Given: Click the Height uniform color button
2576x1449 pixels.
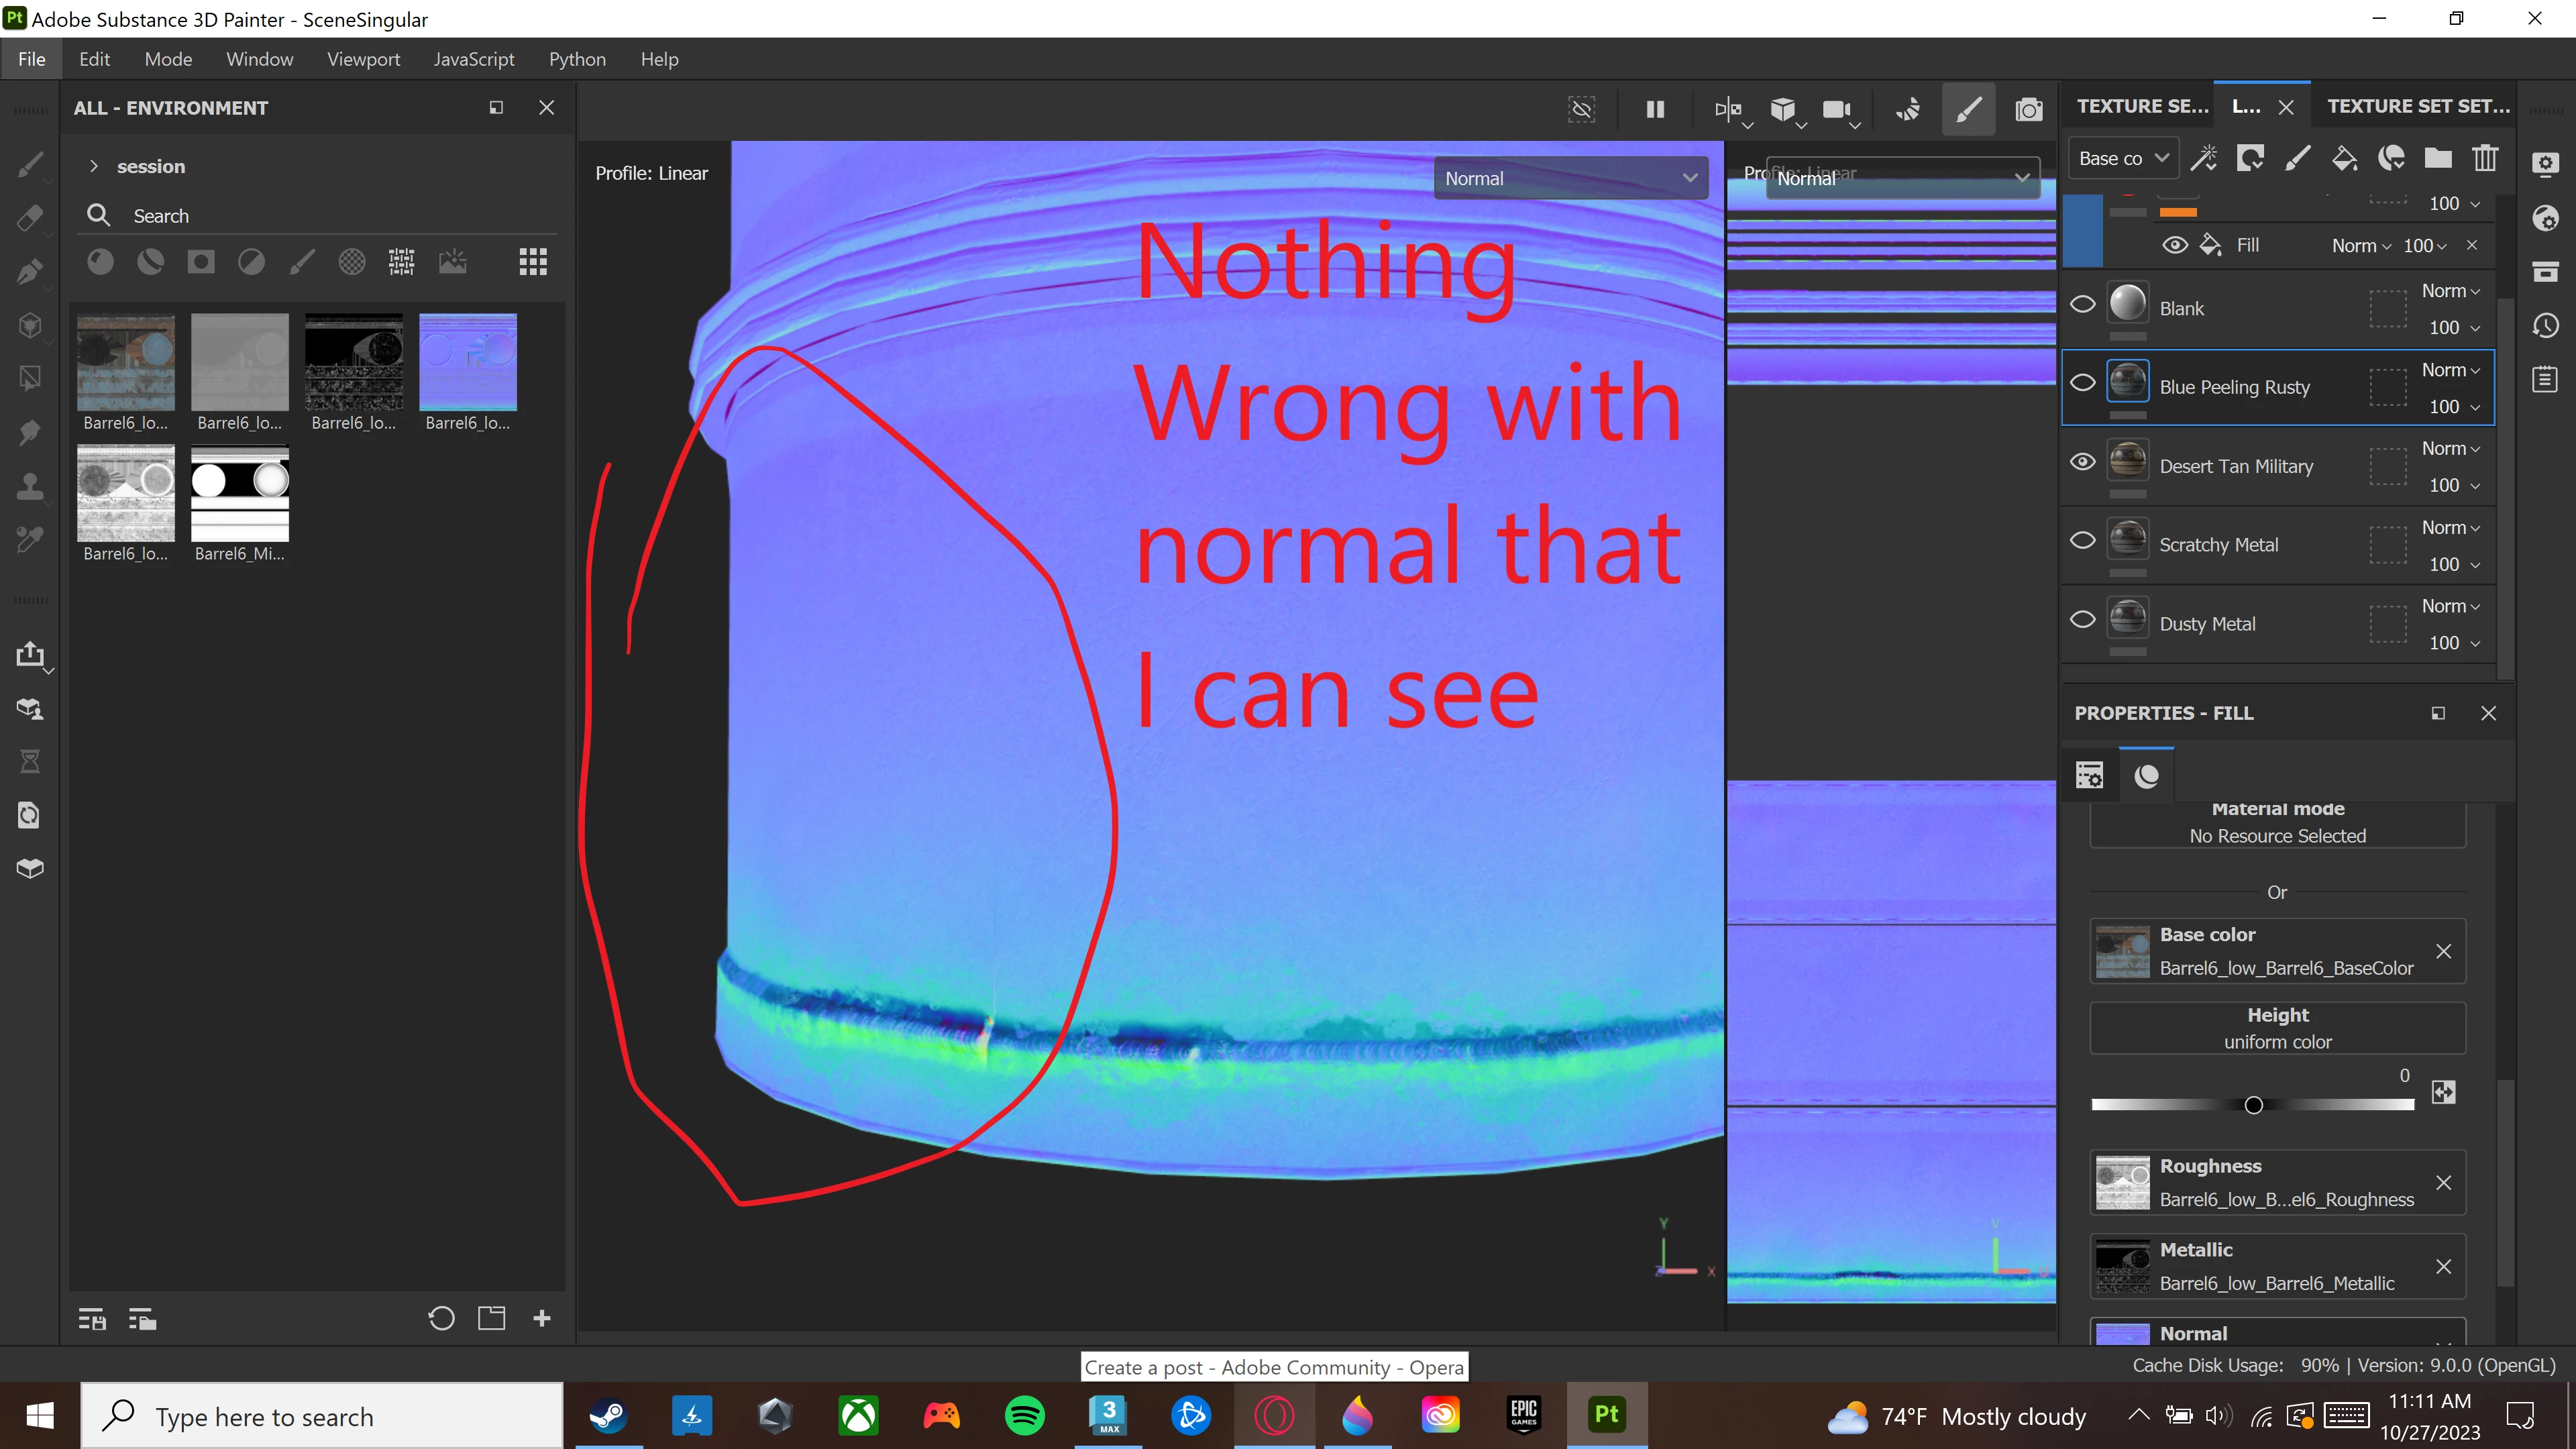Looking at the screenshot, I should (x=2277, y=1028).
